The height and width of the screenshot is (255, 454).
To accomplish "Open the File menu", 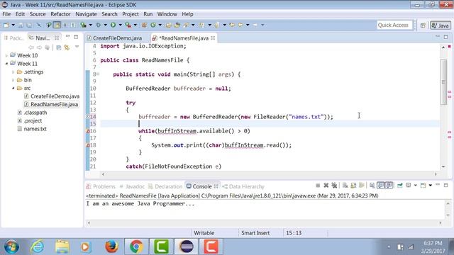I will point(6,14).
